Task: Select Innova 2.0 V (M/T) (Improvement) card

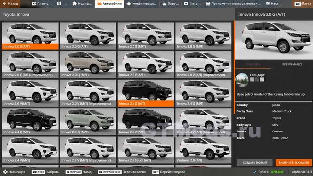Action: (88, 93)
